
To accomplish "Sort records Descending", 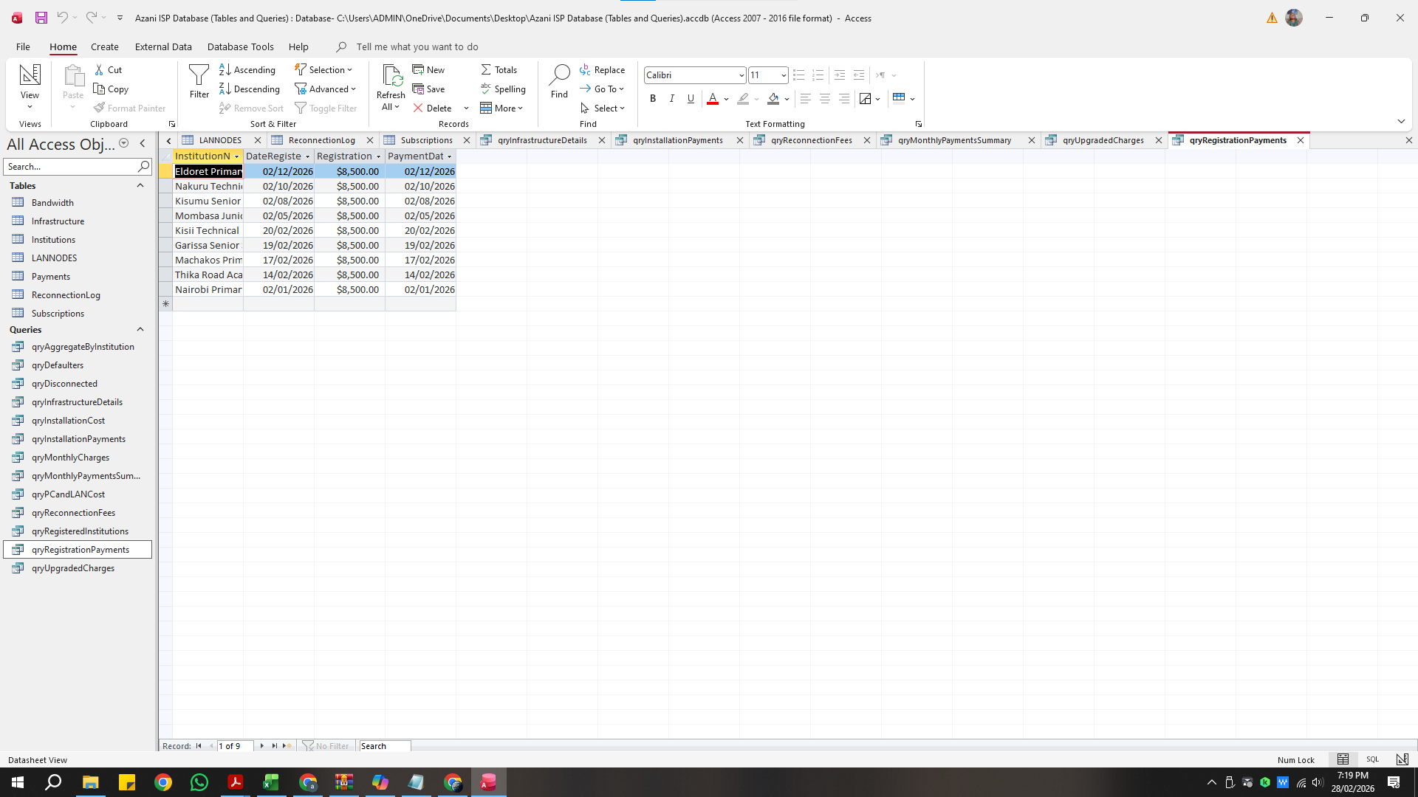I will (x=250, y=89).
